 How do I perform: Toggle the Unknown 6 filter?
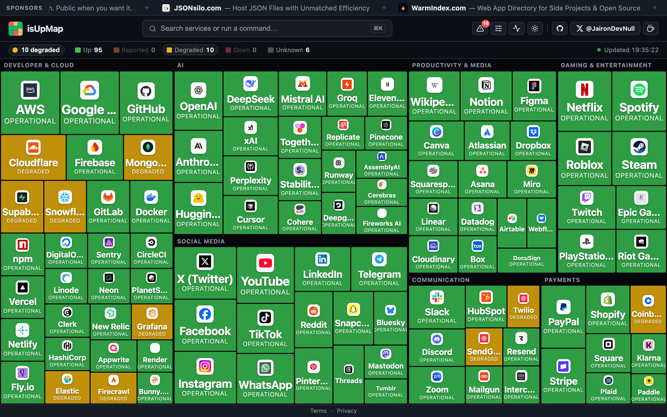(289, 50)
